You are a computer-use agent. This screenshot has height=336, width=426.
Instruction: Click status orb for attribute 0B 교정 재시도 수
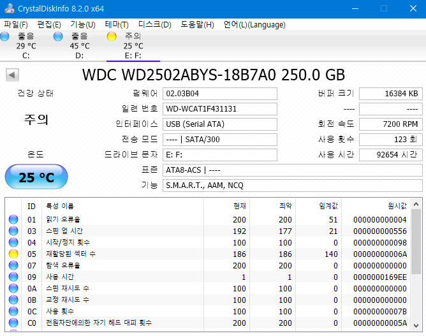coord(13,300)
